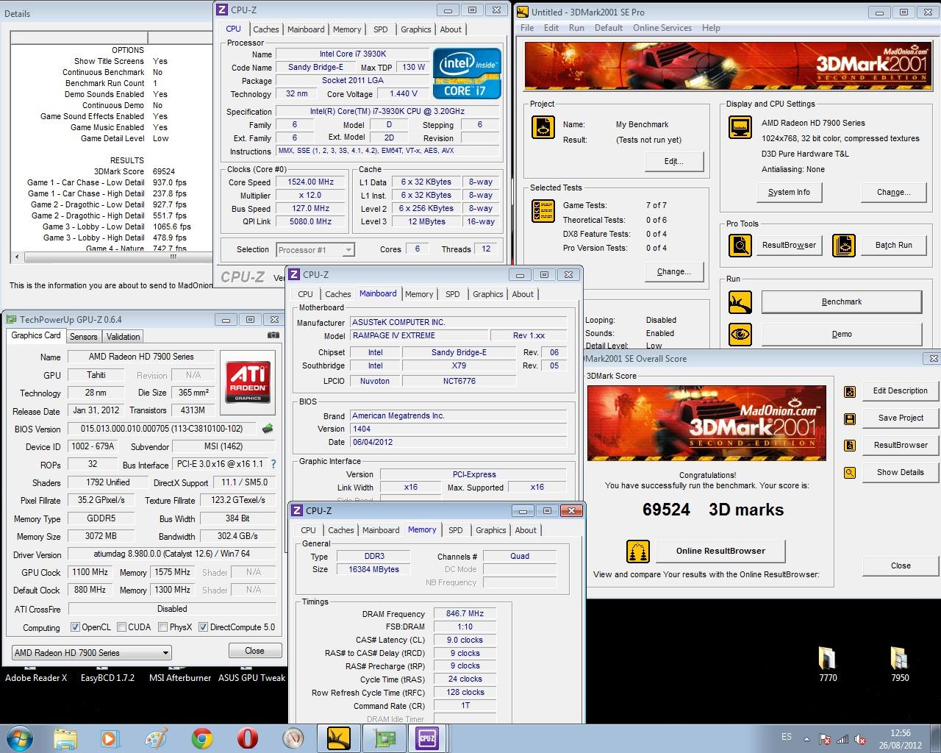Click the ES language indicator in taskbar
The image size is (941, 753).
(787, 736)
